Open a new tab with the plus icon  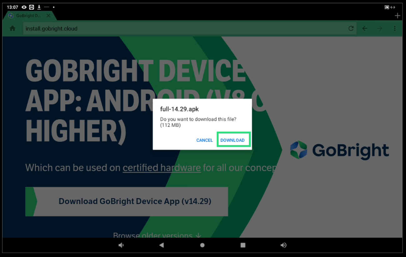tap(397, 16)
